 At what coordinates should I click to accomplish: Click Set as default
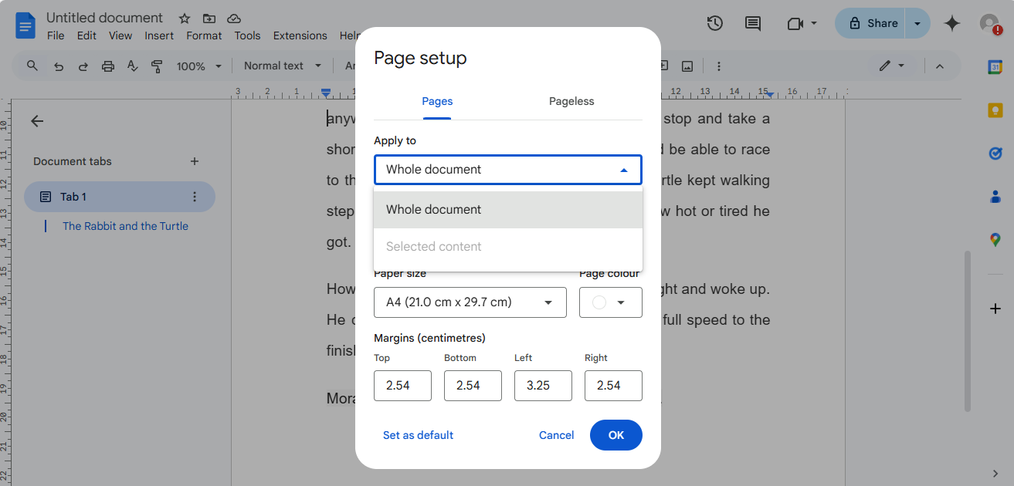pyautogui.click(x=418, y=435)
